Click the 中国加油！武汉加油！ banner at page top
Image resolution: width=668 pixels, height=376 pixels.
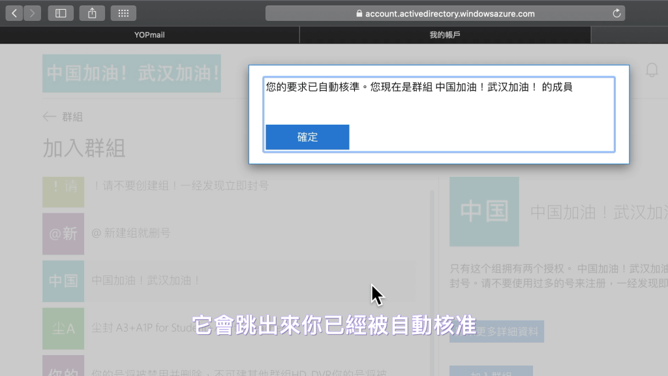132,73
